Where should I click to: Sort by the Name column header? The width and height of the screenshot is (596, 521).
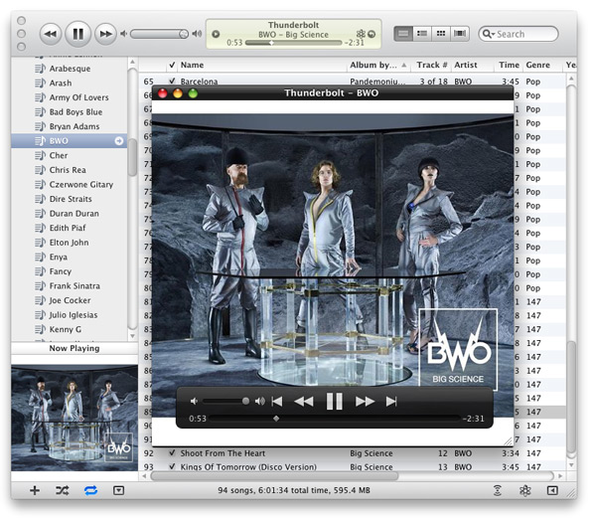[262, 65]
